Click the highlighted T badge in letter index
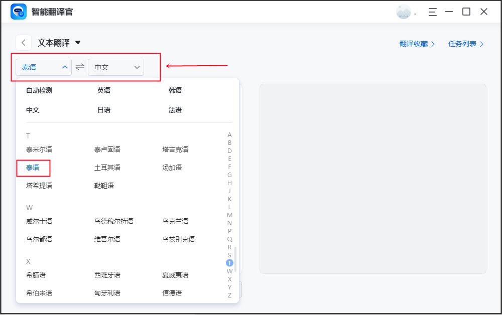Screen dimensions: 502x315 tap(230, 262)
